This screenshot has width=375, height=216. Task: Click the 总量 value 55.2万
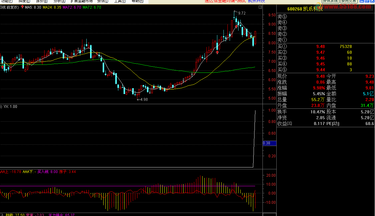coord(318,100)
